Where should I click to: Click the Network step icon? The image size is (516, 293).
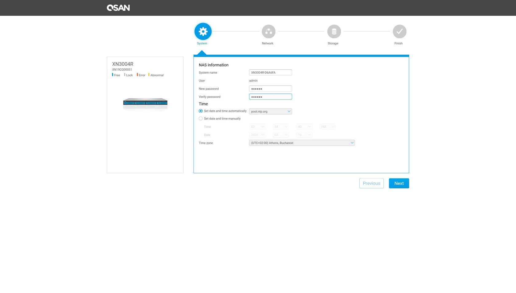click(x=268, y=31)
